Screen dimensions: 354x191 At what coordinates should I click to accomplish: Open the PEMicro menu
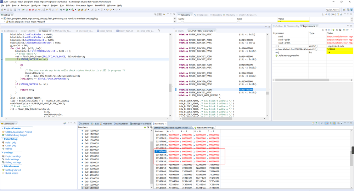click(70, 5)
